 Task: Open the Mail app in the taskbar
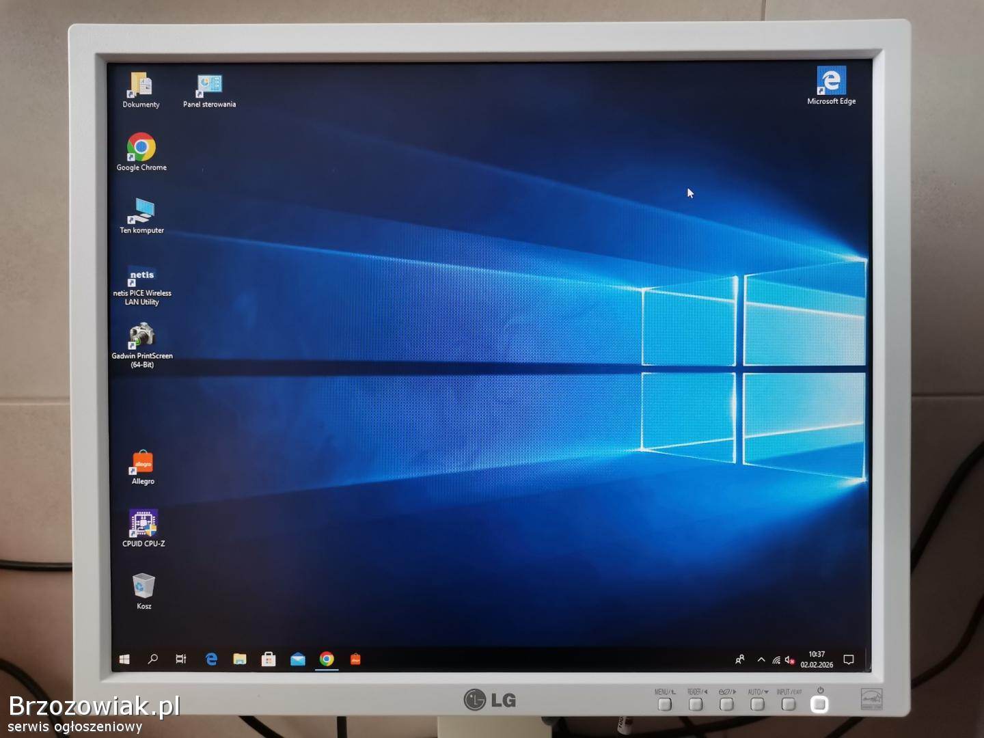click(x=298, y=659)
